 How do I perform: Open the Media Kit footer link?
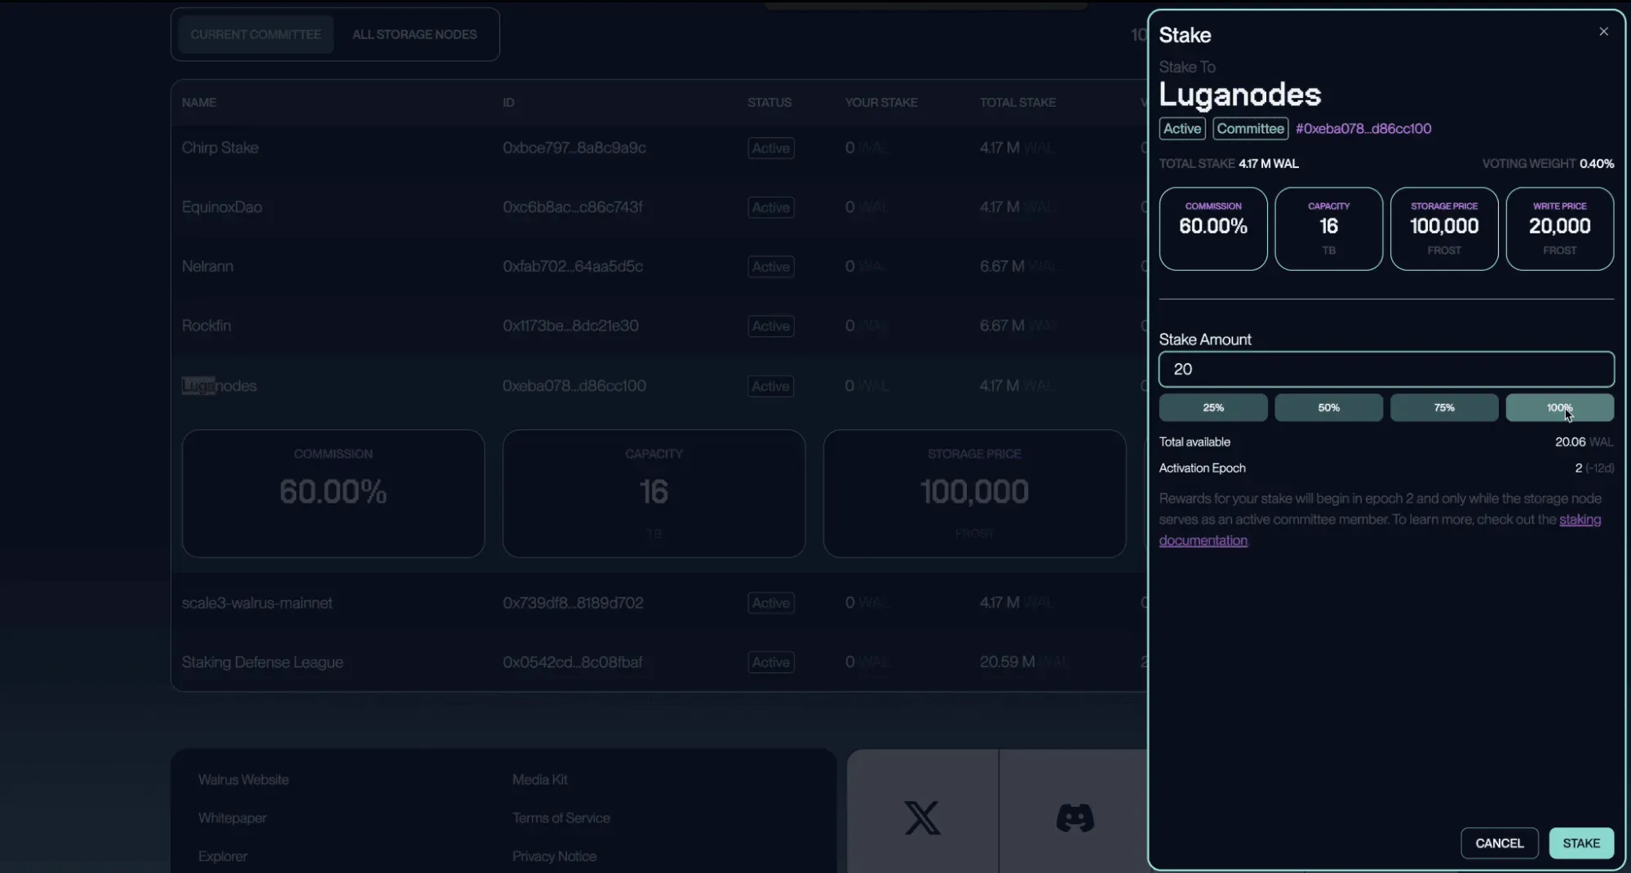(540, 780)
